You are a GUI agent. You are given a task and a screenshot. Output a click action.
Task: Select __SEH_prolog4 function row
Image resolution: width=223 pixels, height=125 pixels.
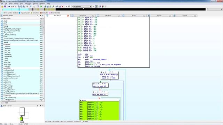[x=22, y=86]
